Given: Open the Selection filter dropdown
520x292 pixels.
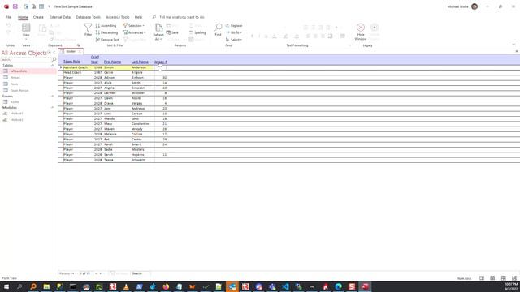Looking at the screenshot, I should [x=133, y=25].
